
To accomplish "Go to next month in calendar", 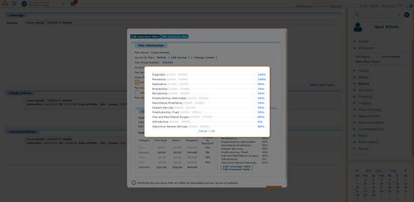I will tap(406, 171).
